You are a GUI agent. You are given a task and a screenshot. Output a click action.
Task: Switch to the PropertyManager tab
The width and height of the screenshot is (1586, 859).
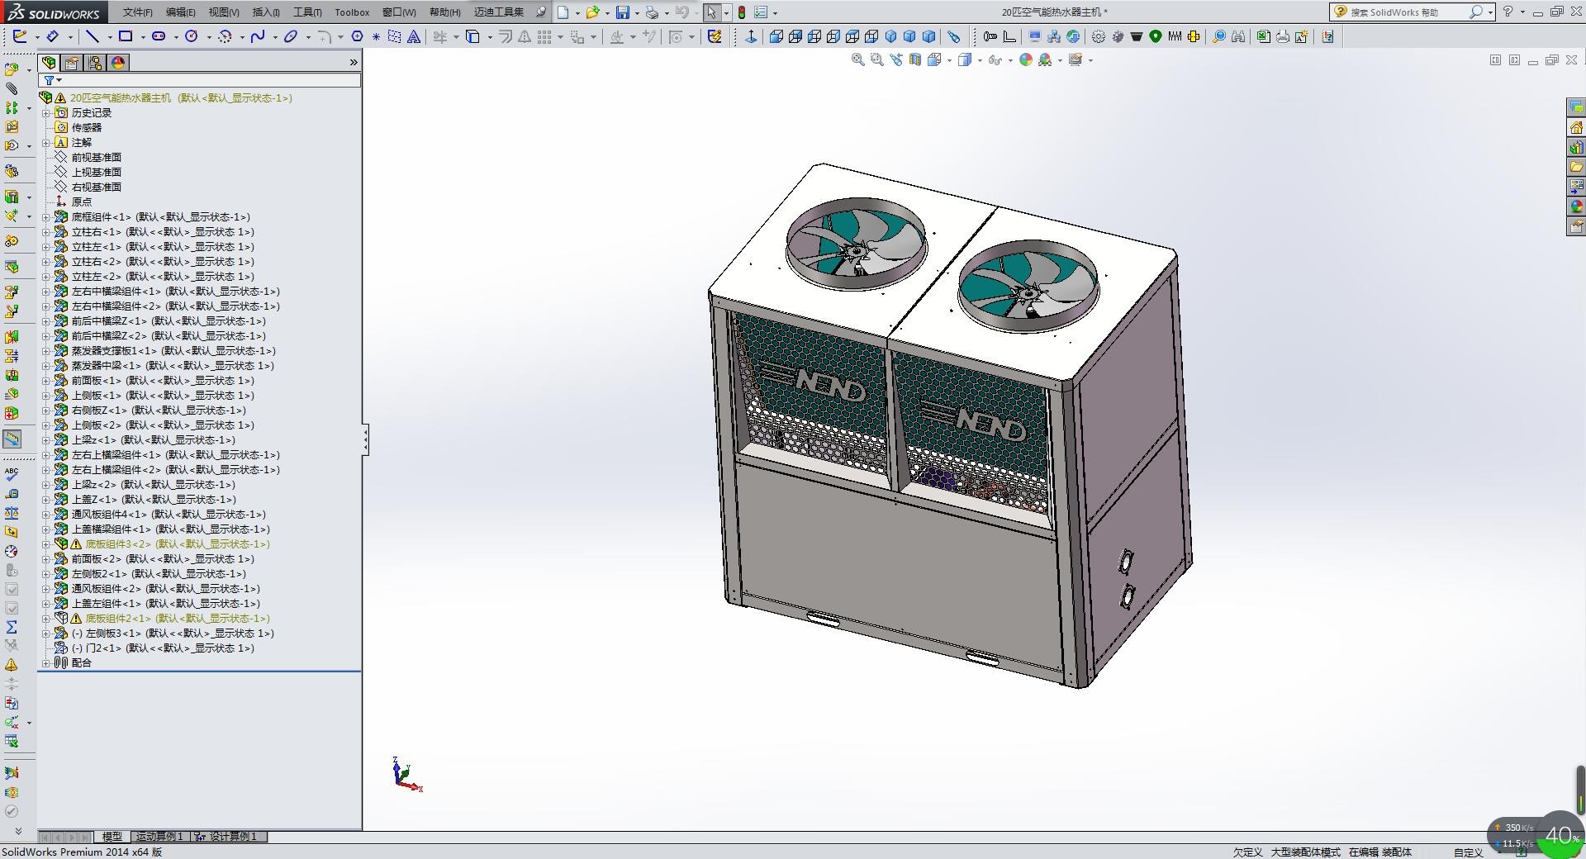72,63
